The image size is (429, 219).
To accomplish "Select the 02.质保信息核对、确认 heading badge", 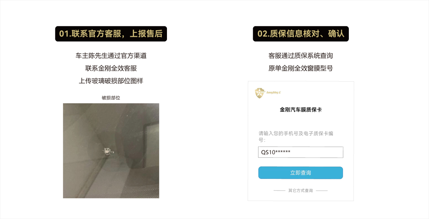I will 301,34.
